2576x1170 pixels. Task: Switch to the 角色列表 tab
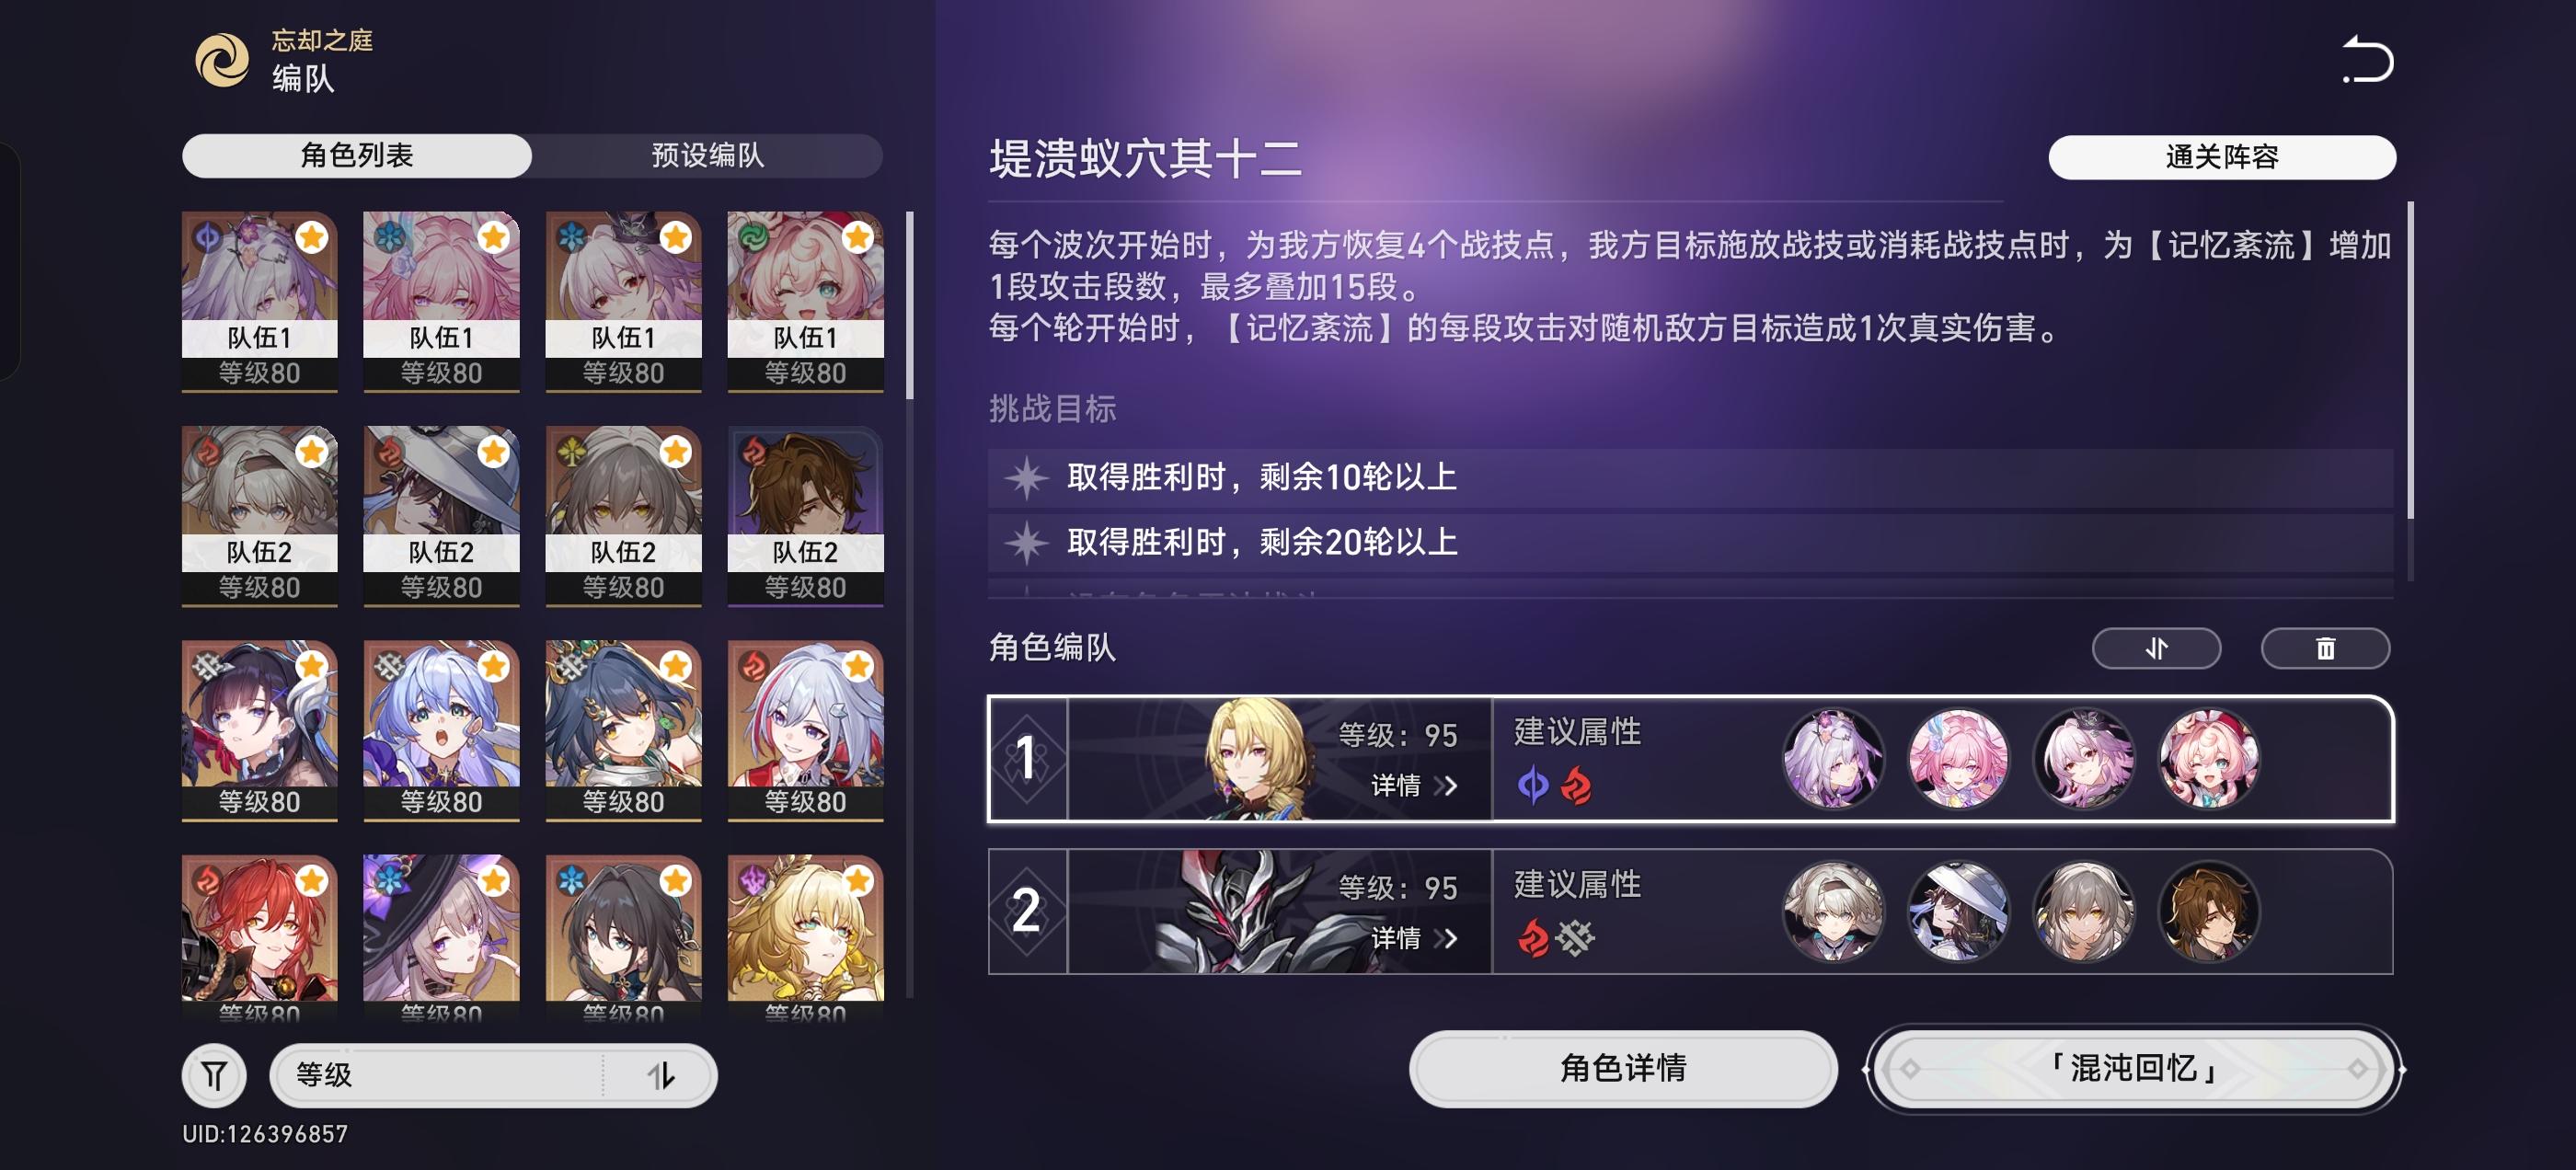(357, 155)
